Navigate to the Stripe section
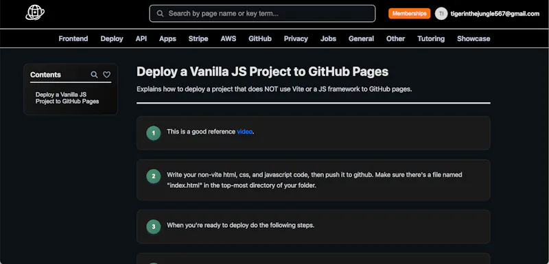 point(198,38)
